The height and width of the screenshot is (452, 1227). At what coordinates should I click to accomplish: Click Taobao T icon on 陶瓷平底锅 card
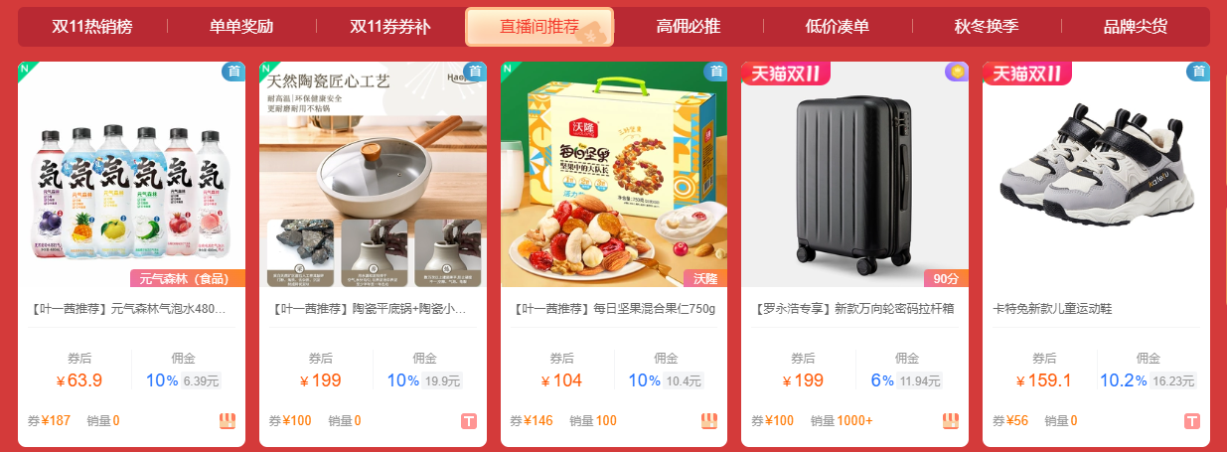pos(469,420)
